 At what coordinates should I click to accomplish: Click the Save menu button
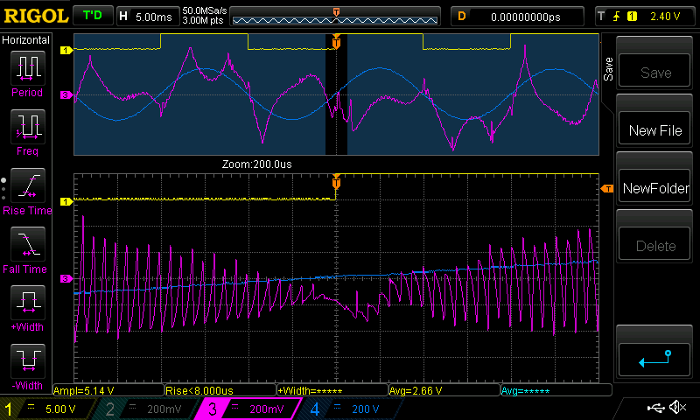(655, 73)
